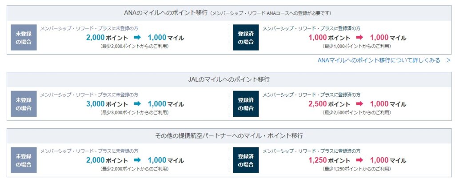Click the ANA section's 登録済の場合 badge
Image resolution: width=455 pixels, height=182 pixels.
coord(246,37)
